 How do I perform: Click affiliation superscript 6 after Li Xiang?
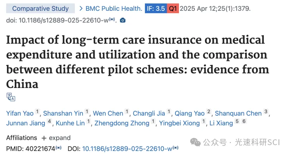tap(244, 121)
